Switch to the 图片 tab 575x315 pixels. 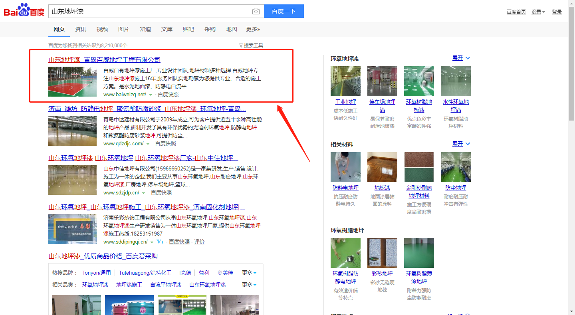point(124,29)
